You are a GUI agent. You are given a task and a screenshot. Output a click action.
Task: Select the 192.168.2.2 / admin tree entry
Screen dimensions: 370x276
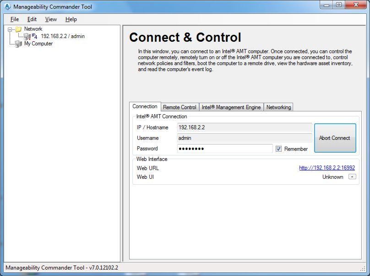tap(63, 36)
